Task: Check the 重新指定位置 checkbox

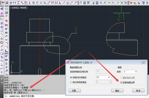Action: tap(121, 78)
